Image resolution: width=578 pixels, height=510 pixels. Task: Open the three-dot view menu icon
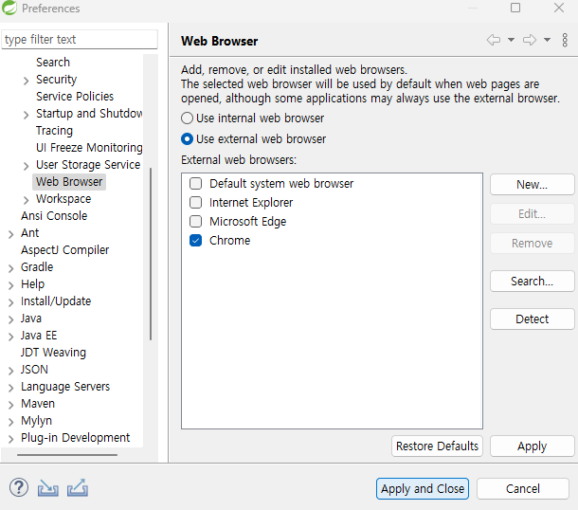[x=565, y=40]
